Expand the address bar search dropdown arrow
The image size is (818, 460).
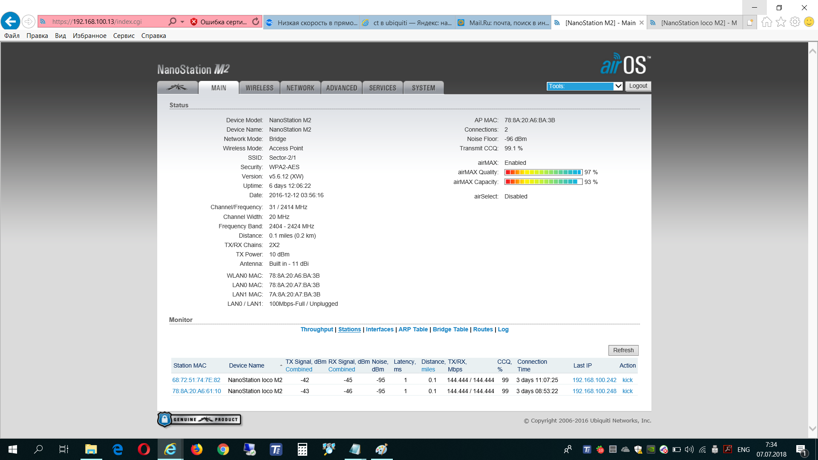[182, 21]
